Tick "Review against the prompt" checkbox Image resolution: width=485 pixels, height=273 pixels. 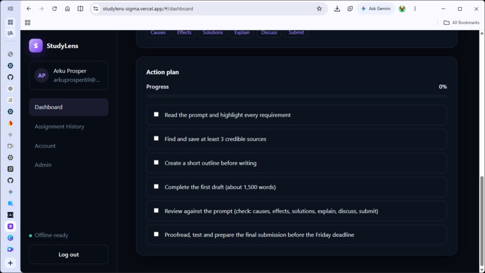tap(156, 210)
